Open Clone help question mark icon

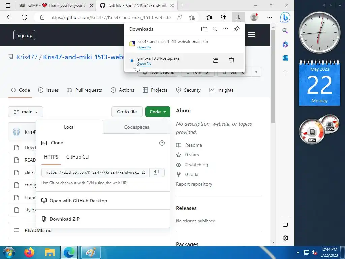point(162,143)
